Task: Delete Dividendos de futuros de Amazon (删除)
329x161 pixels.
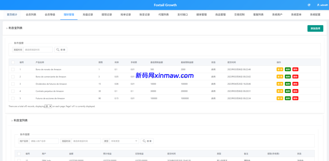Action: pyautogui.click(x=295, y=84)
